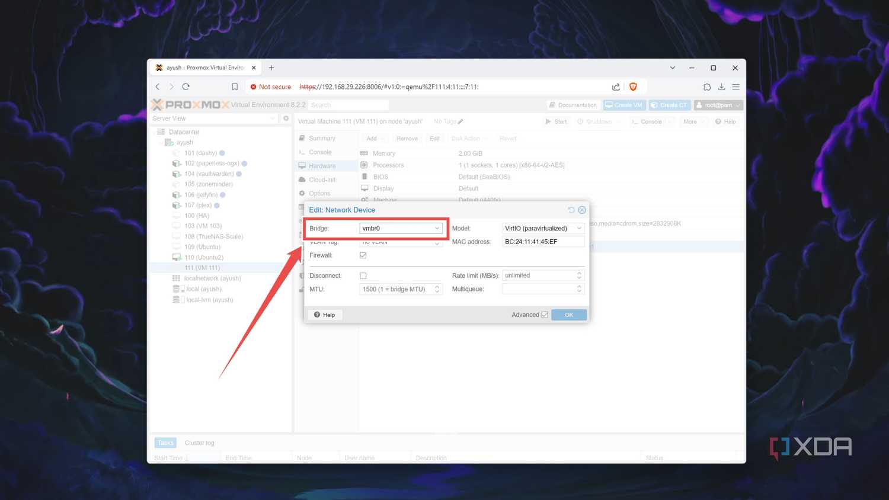Click the MTU field stepper

click(437, 289)
